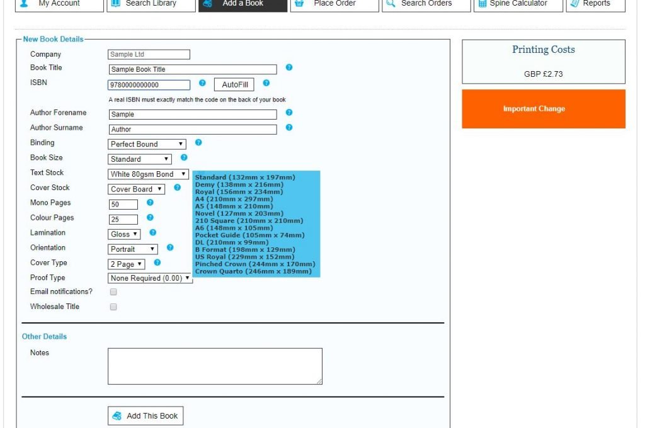Select the Add a Book printer icon
645x428 pixels.
[208, 4]
